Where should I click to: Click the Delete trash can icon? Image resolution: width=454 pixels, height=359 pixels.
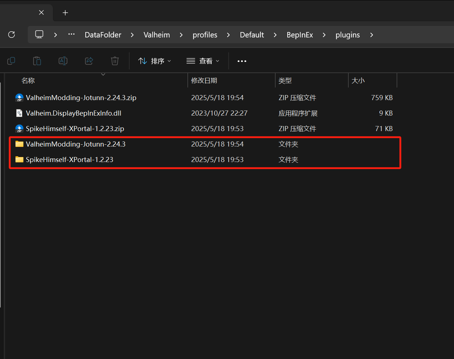pyautogui.click(x=115, y=61)
